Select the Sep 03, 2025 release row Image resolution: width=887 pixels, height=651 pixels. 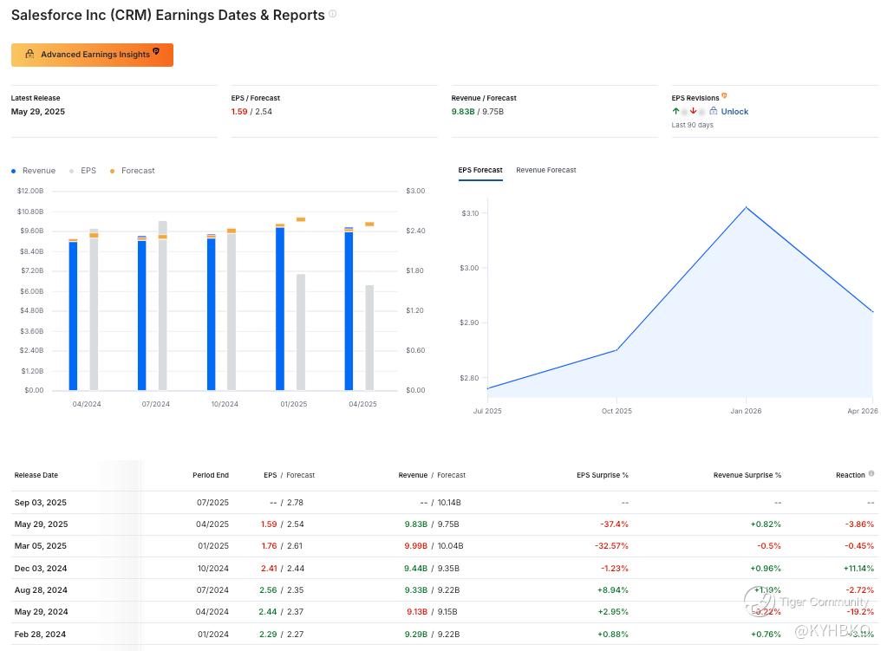pyautogui.click(x=41, y=503)
